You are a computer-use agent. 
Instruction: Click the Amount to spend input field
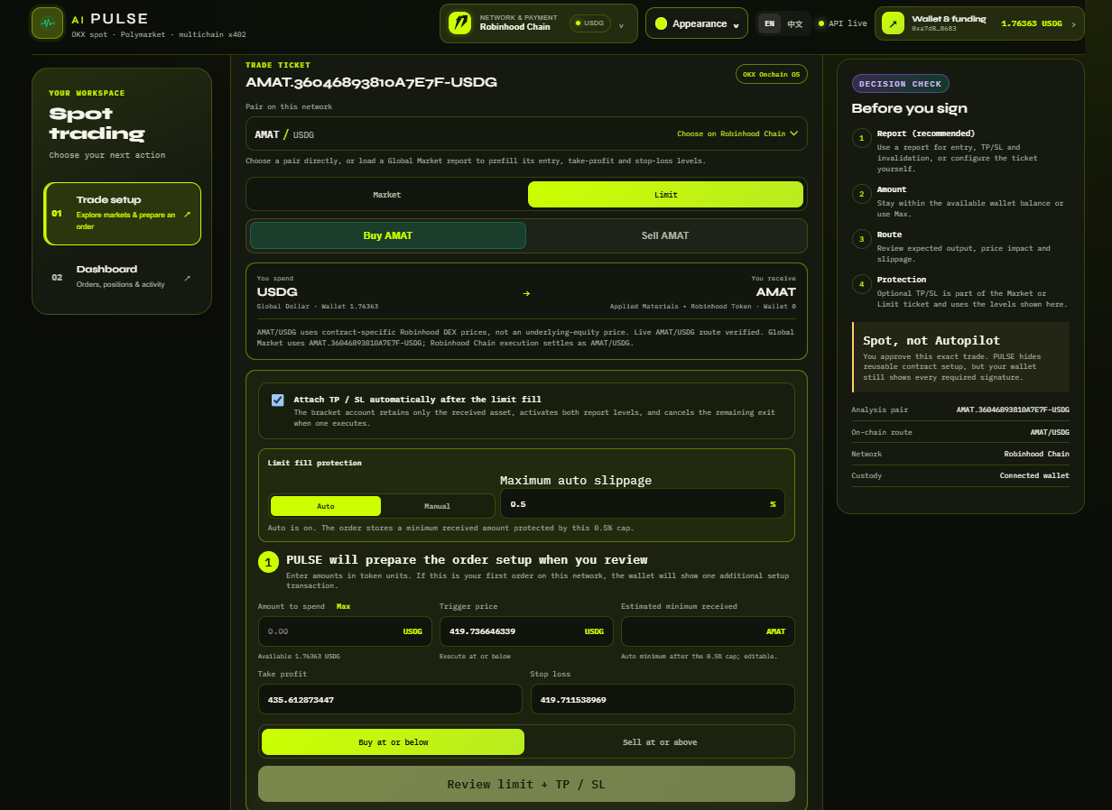click(345, 631)
